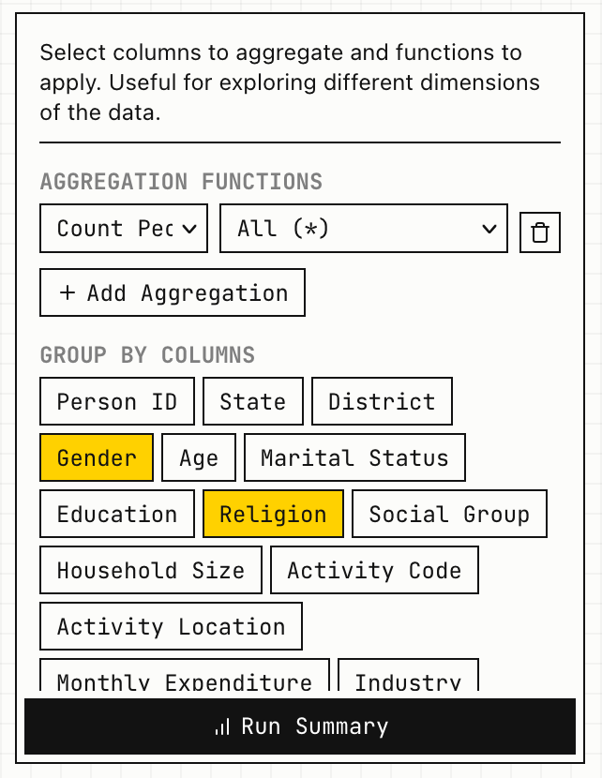602x778 pixels.
Task: Toggle Monthly Expenditure column chip
Action: click(x=185, y=677)
